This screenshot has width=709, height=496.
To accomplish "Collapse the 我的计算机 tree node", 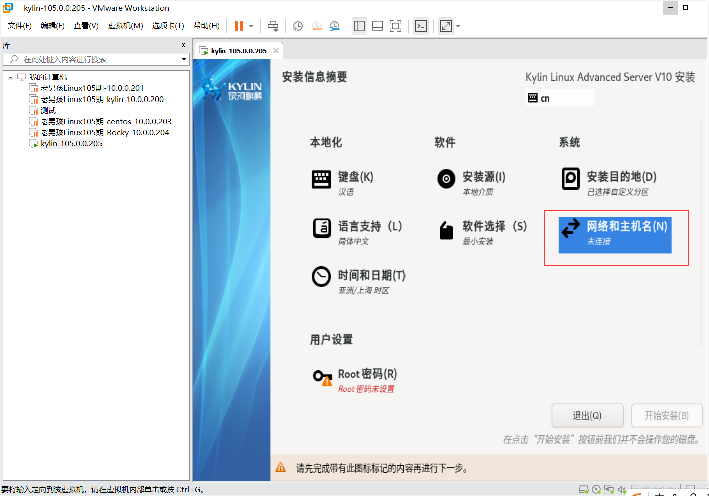I will (x=10, y=77).
